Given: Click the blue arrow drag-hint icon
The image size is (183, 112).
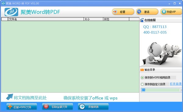Looking at the screenshot, I should (x=9, y=97).
